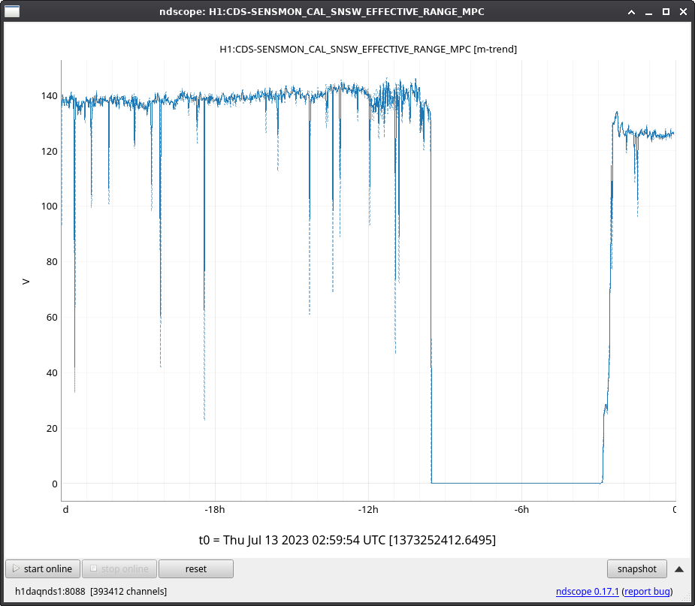Open the ndscope 0.17.1 link

coord(587,592)
